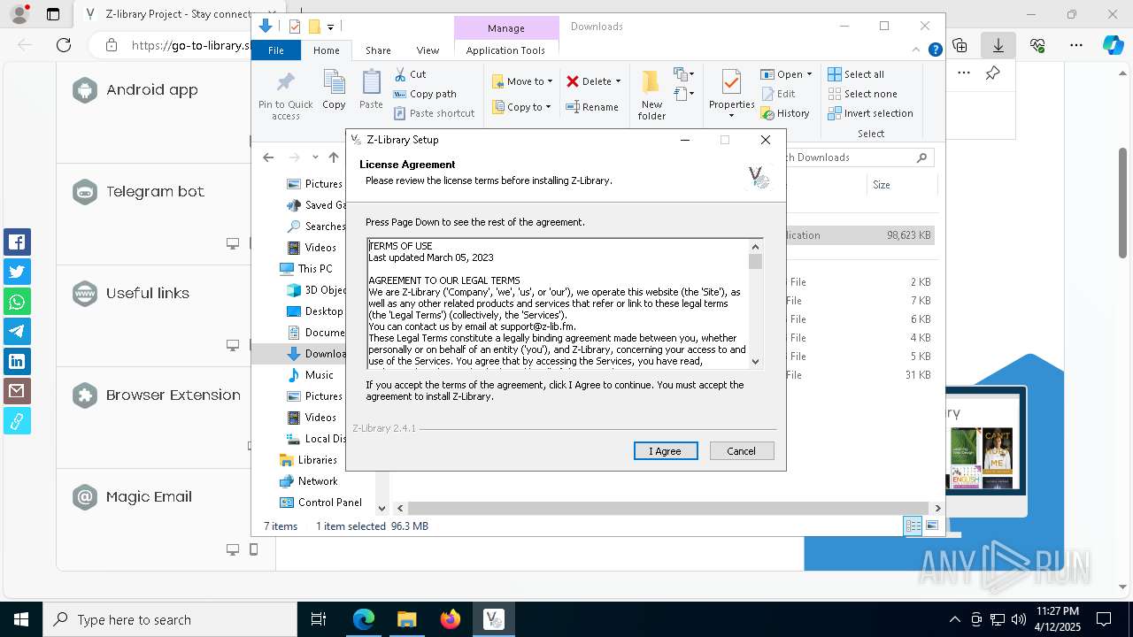Open Telegram bot on the web page
Viewport: 1133px width, 637px height.
[155, 191]
